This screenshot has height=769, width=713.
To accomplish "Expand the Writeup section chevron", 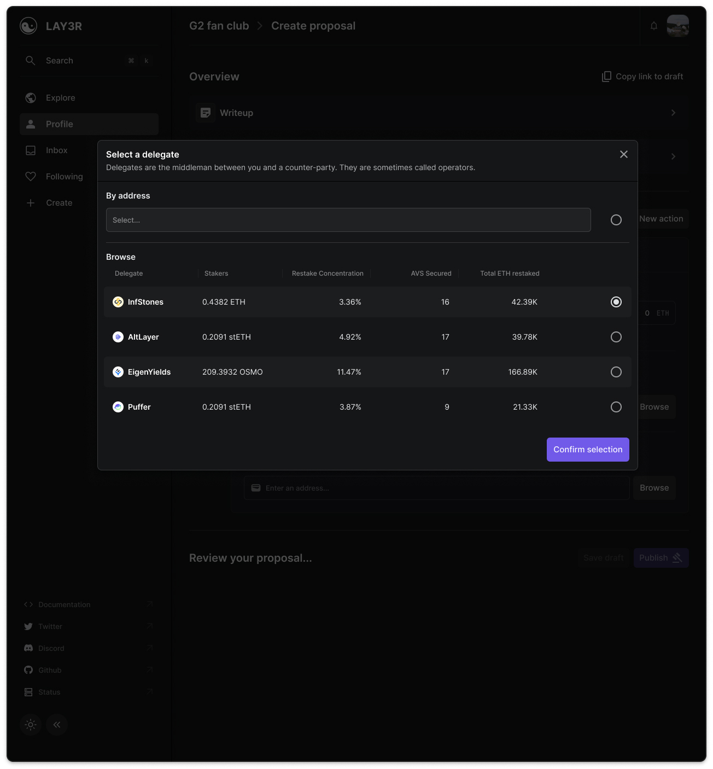I will coord(673,113).
